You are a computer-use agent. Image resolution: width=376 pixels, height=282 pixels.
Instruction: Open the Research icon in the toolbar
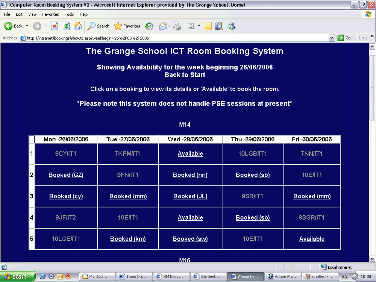coord(219,26)
